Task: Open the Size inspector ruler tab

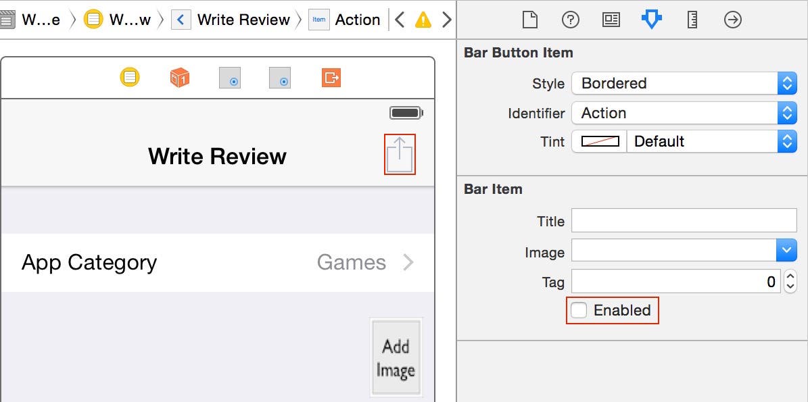Action: point(692,20)
